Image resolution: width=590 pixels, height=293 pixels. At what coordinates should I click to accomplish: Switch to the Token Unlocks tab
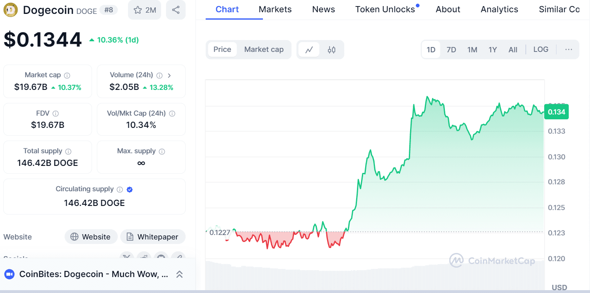click(385, 9)
